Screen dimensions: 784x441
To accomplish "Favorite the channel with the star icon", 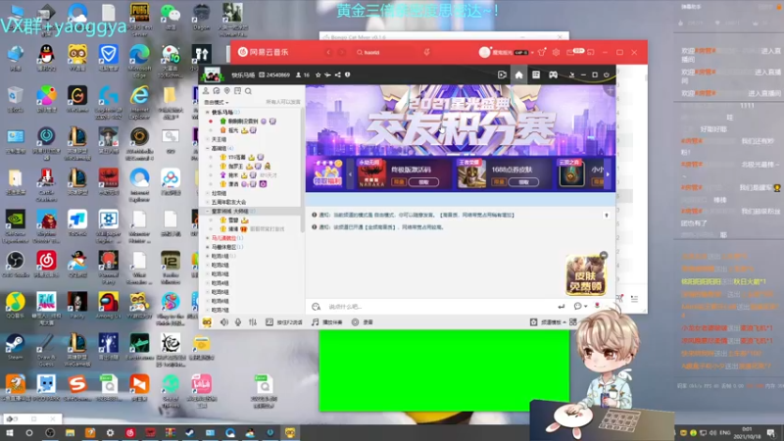I will [318, 75].
